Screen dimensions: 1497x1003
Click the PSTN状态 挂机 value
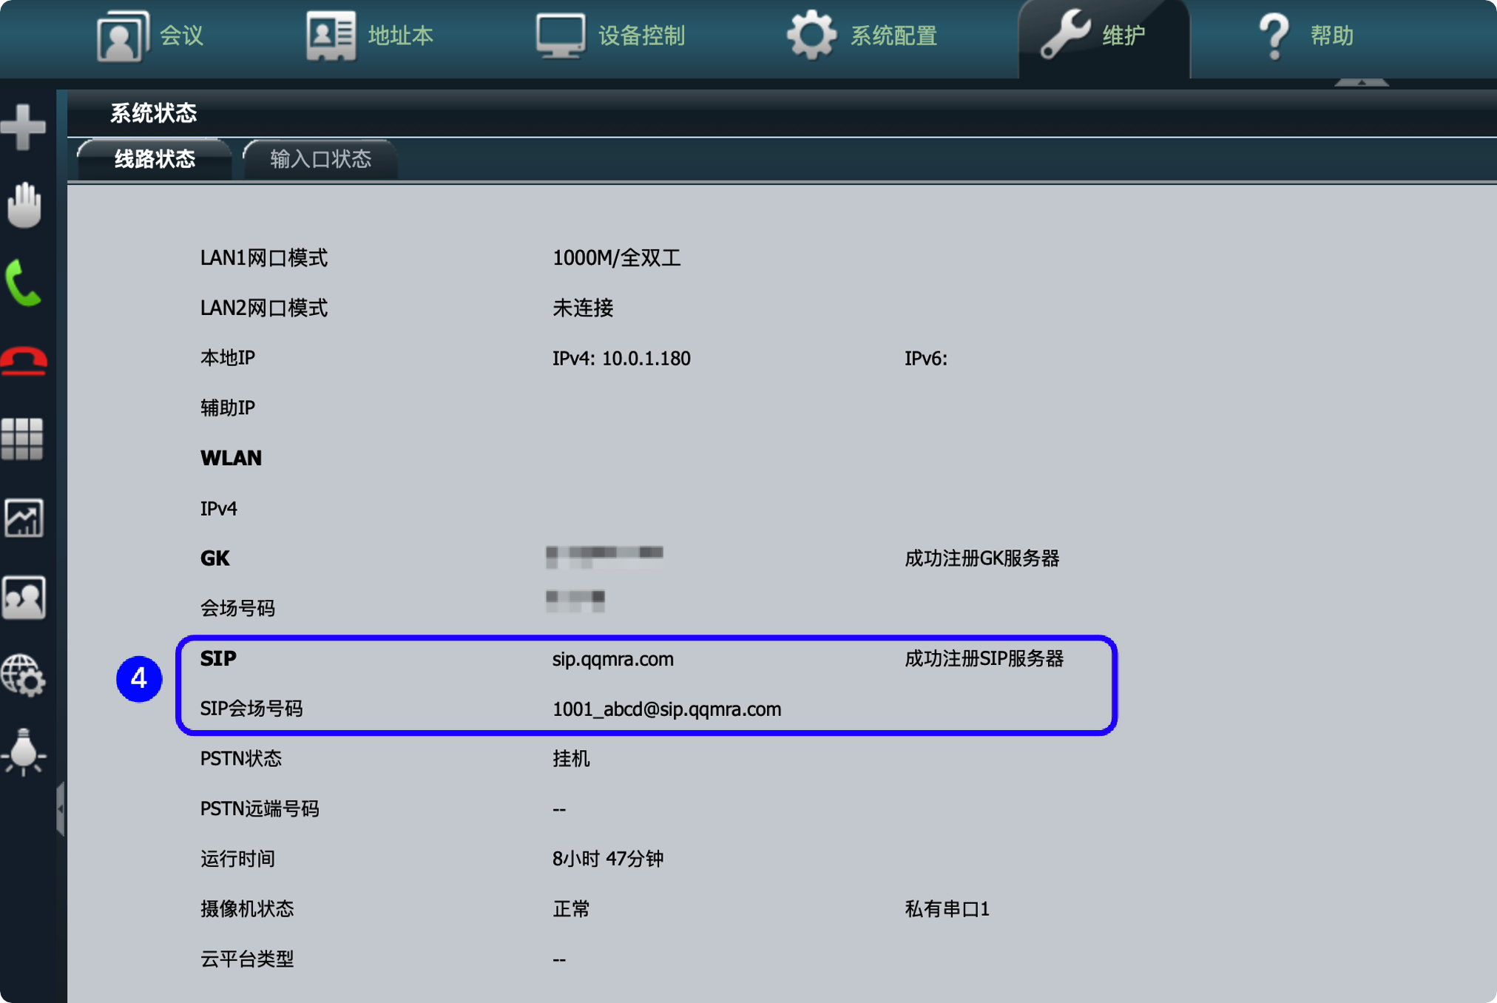571,759
